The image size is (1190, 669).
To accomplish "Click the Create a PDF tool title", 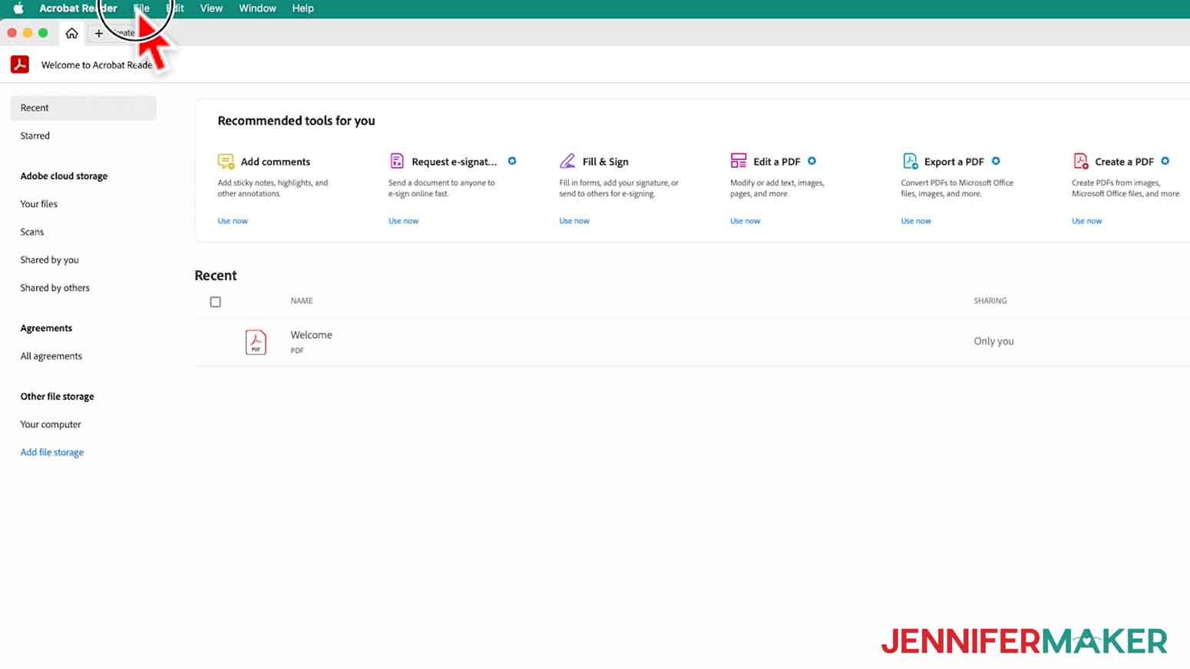I will tap(1125, 162).
